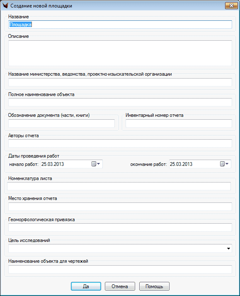The height and width of the screenshot is (296, 240).
Task: Close the Создание новой площадки dialog
Action: click(231, 6)
